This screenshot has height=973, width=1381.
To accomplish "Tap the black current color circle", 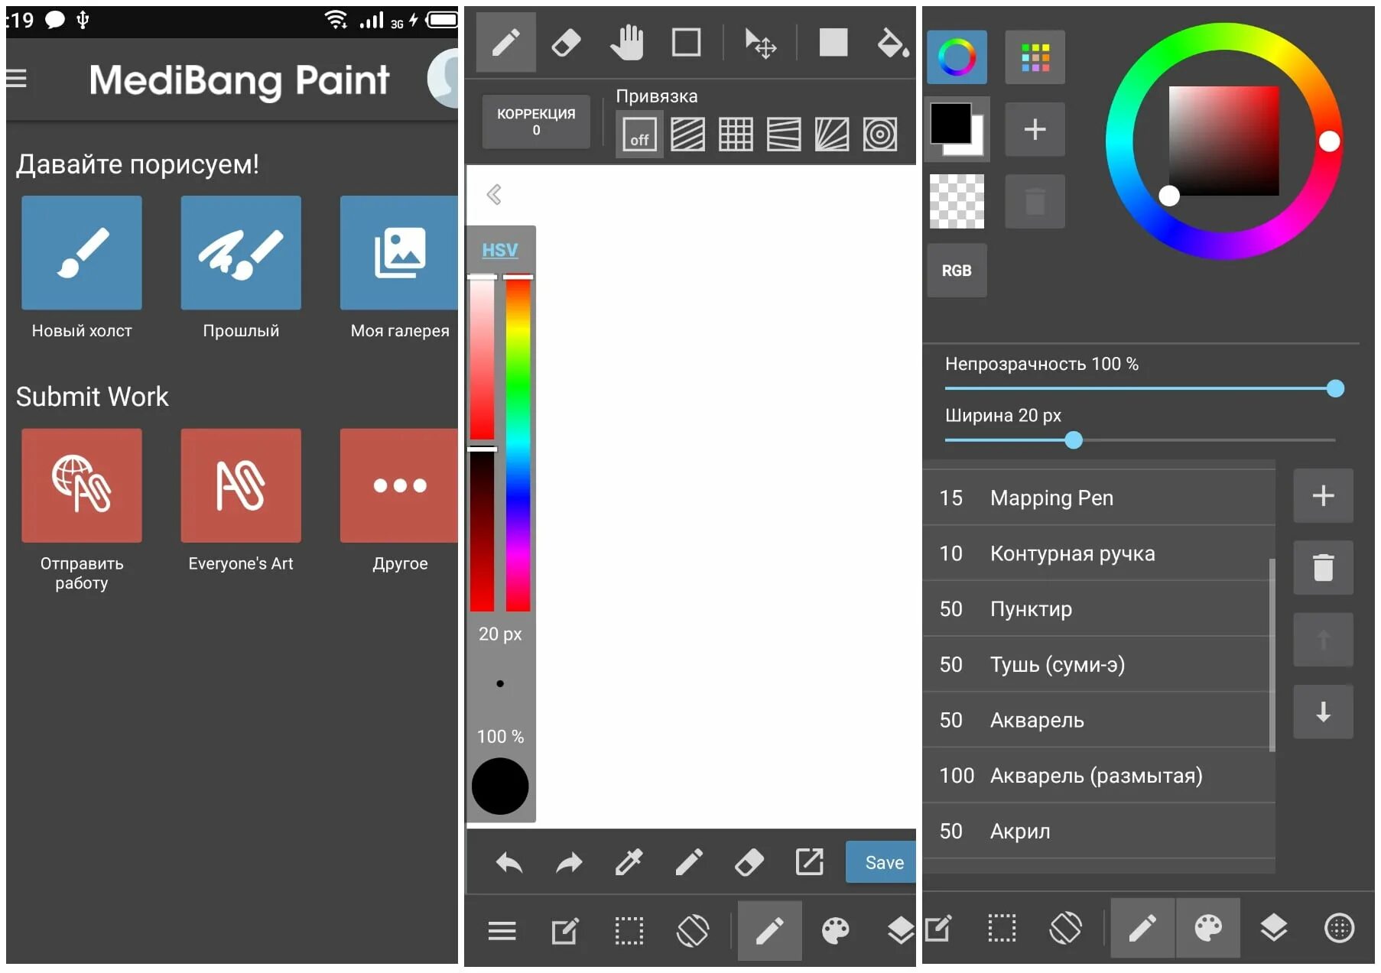I will (500, 786).
